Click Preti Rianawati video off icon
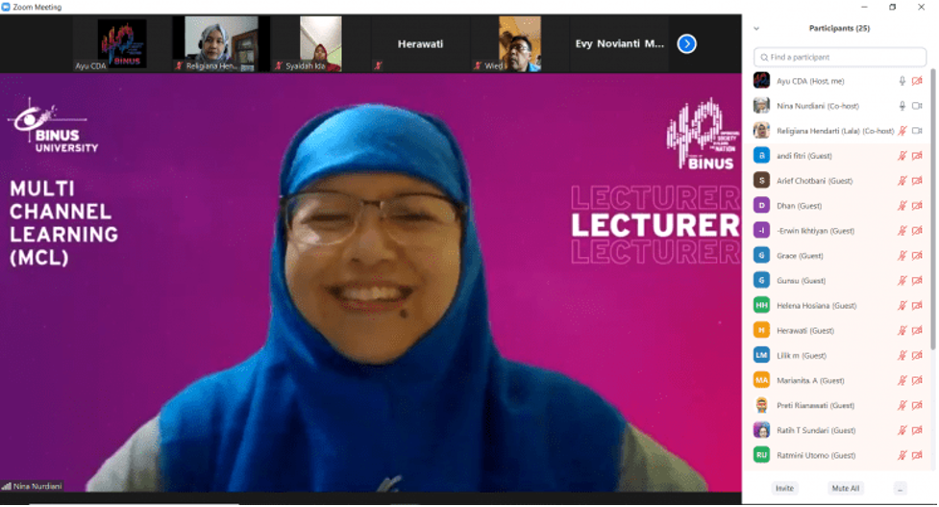Screen dimensions: 939x507 [917, 406]
